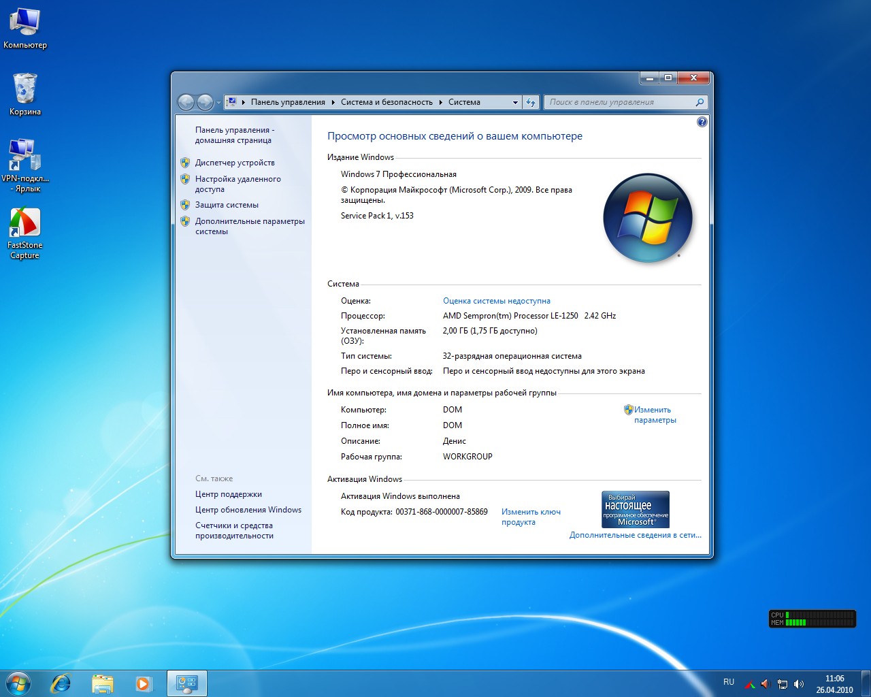871x697 pixels.
Task: Click the Forward arrow in the System window
Action: (x=205, y=102)
